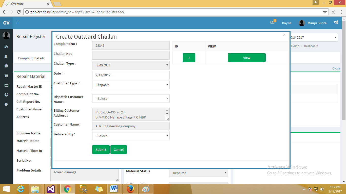Open the lifebuoy support icon in sidebar
Viewport: 346px width, 194px height.
coord(6,95)
